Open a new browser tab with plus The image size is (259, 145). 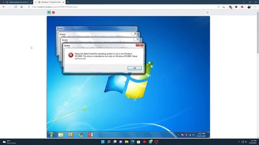coord(68,2)
